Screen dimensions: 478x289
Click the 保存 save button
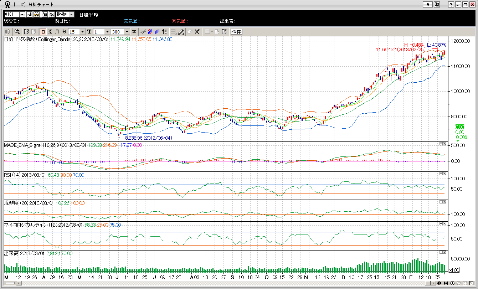click(237, 32)
